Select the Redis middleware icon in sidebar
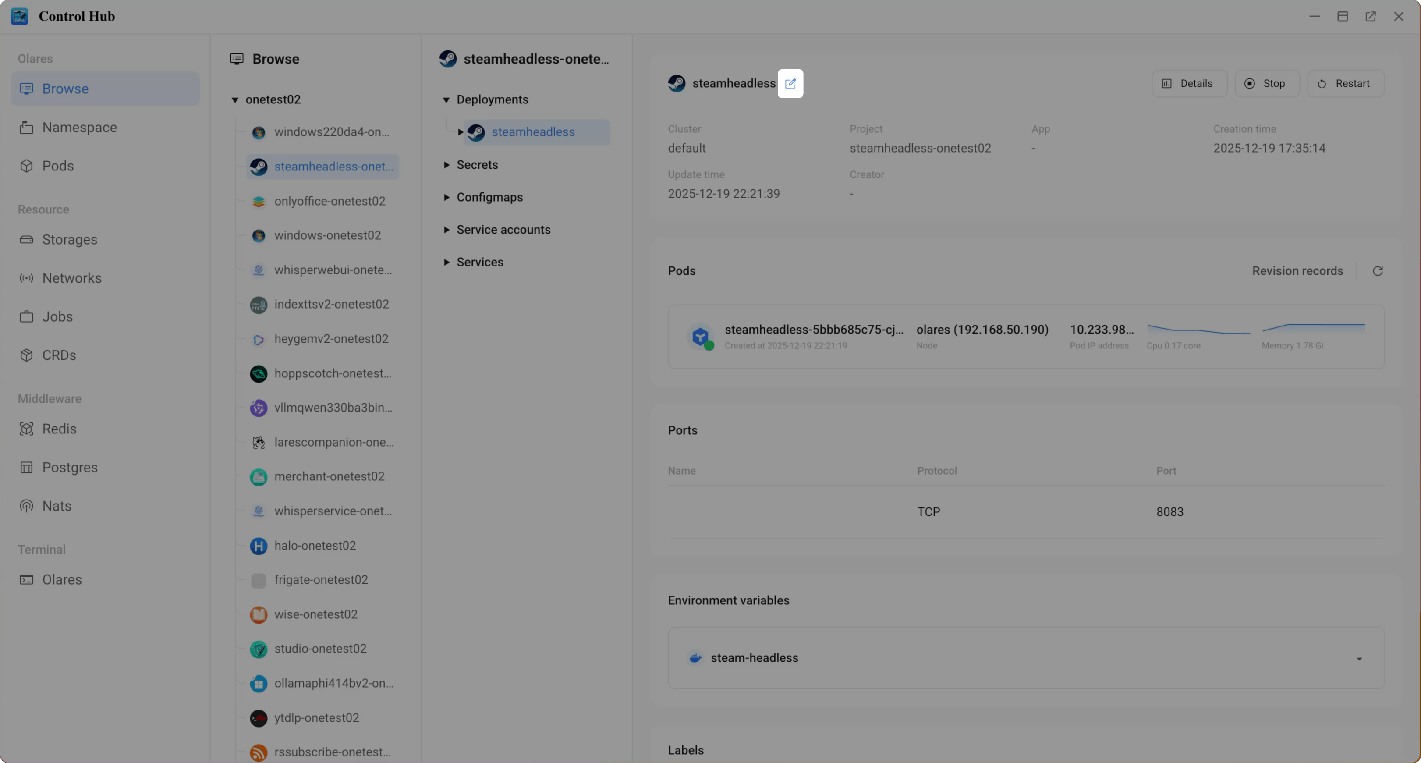This screenshot has height=763, width=1421. 26,429
